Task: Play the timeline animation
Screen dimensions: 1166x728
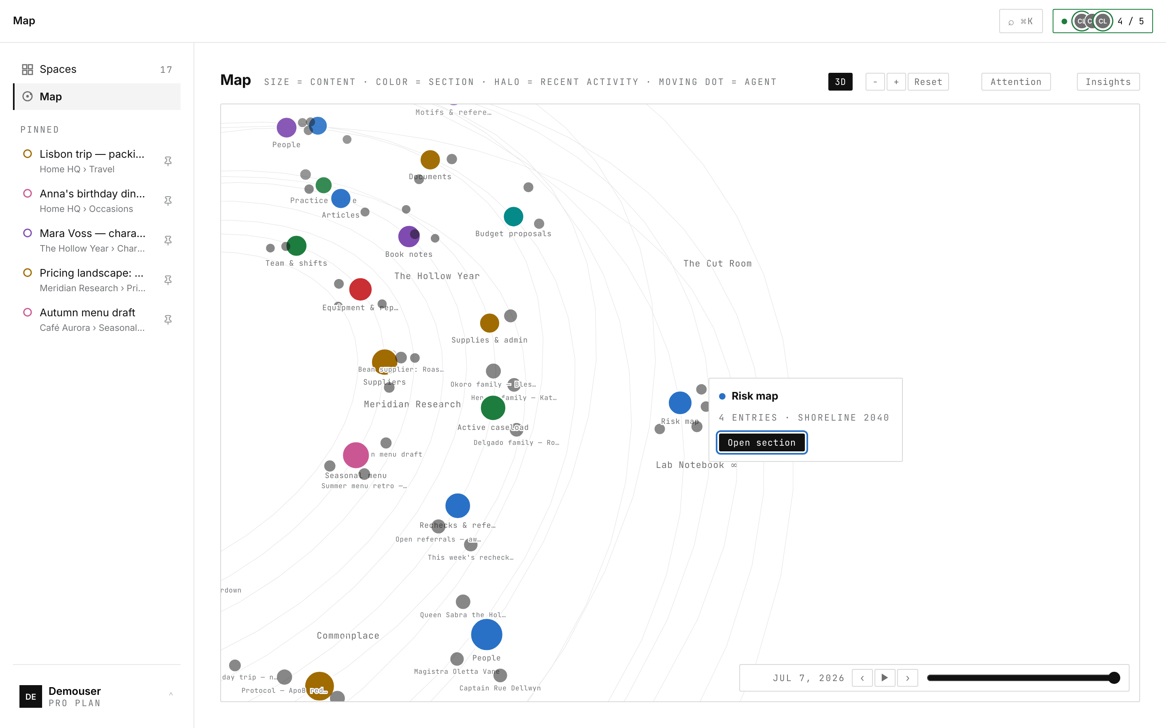Action: pos(885,678)
